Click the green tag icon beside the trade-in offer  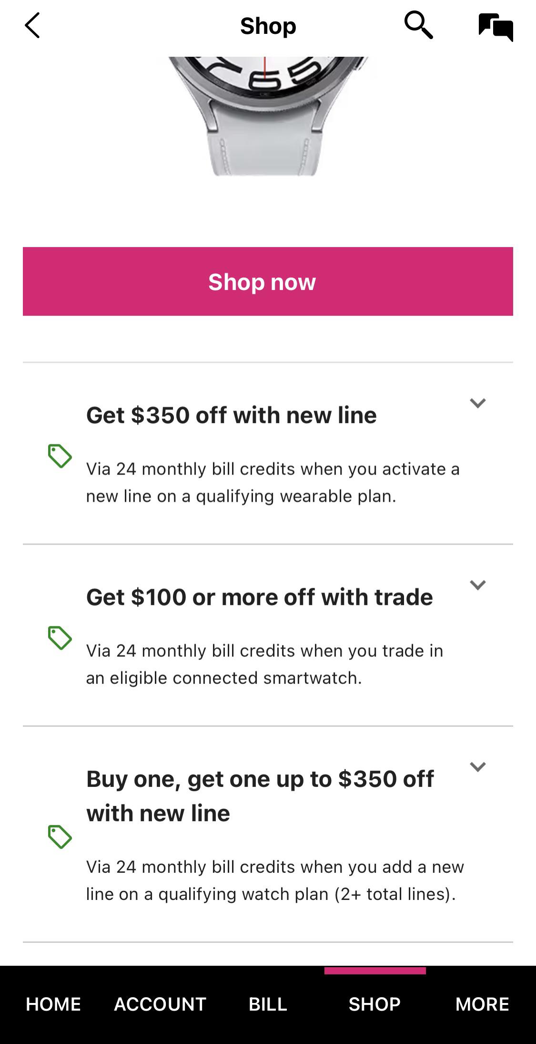(x=60, y=639)
